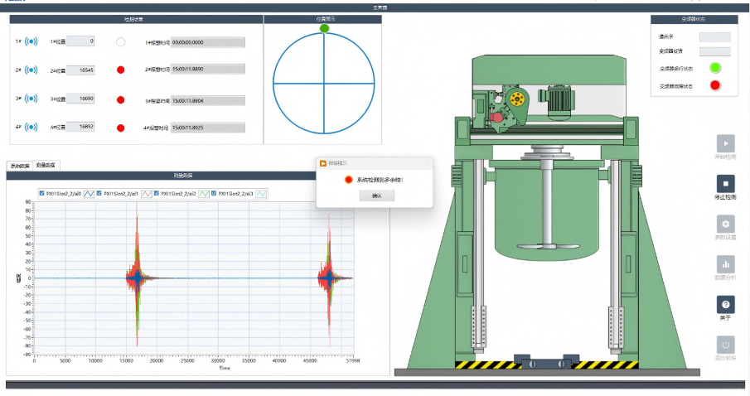The width and height of the screenshot is (750, 396).
Task: Toggle PXI1Slot2_2/ai1 channel checkbox
Action: pos(99,193)
